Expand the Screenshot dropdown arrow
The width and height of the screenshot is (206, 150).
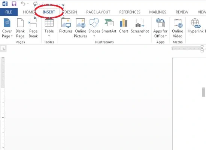[x=140, y=36]
